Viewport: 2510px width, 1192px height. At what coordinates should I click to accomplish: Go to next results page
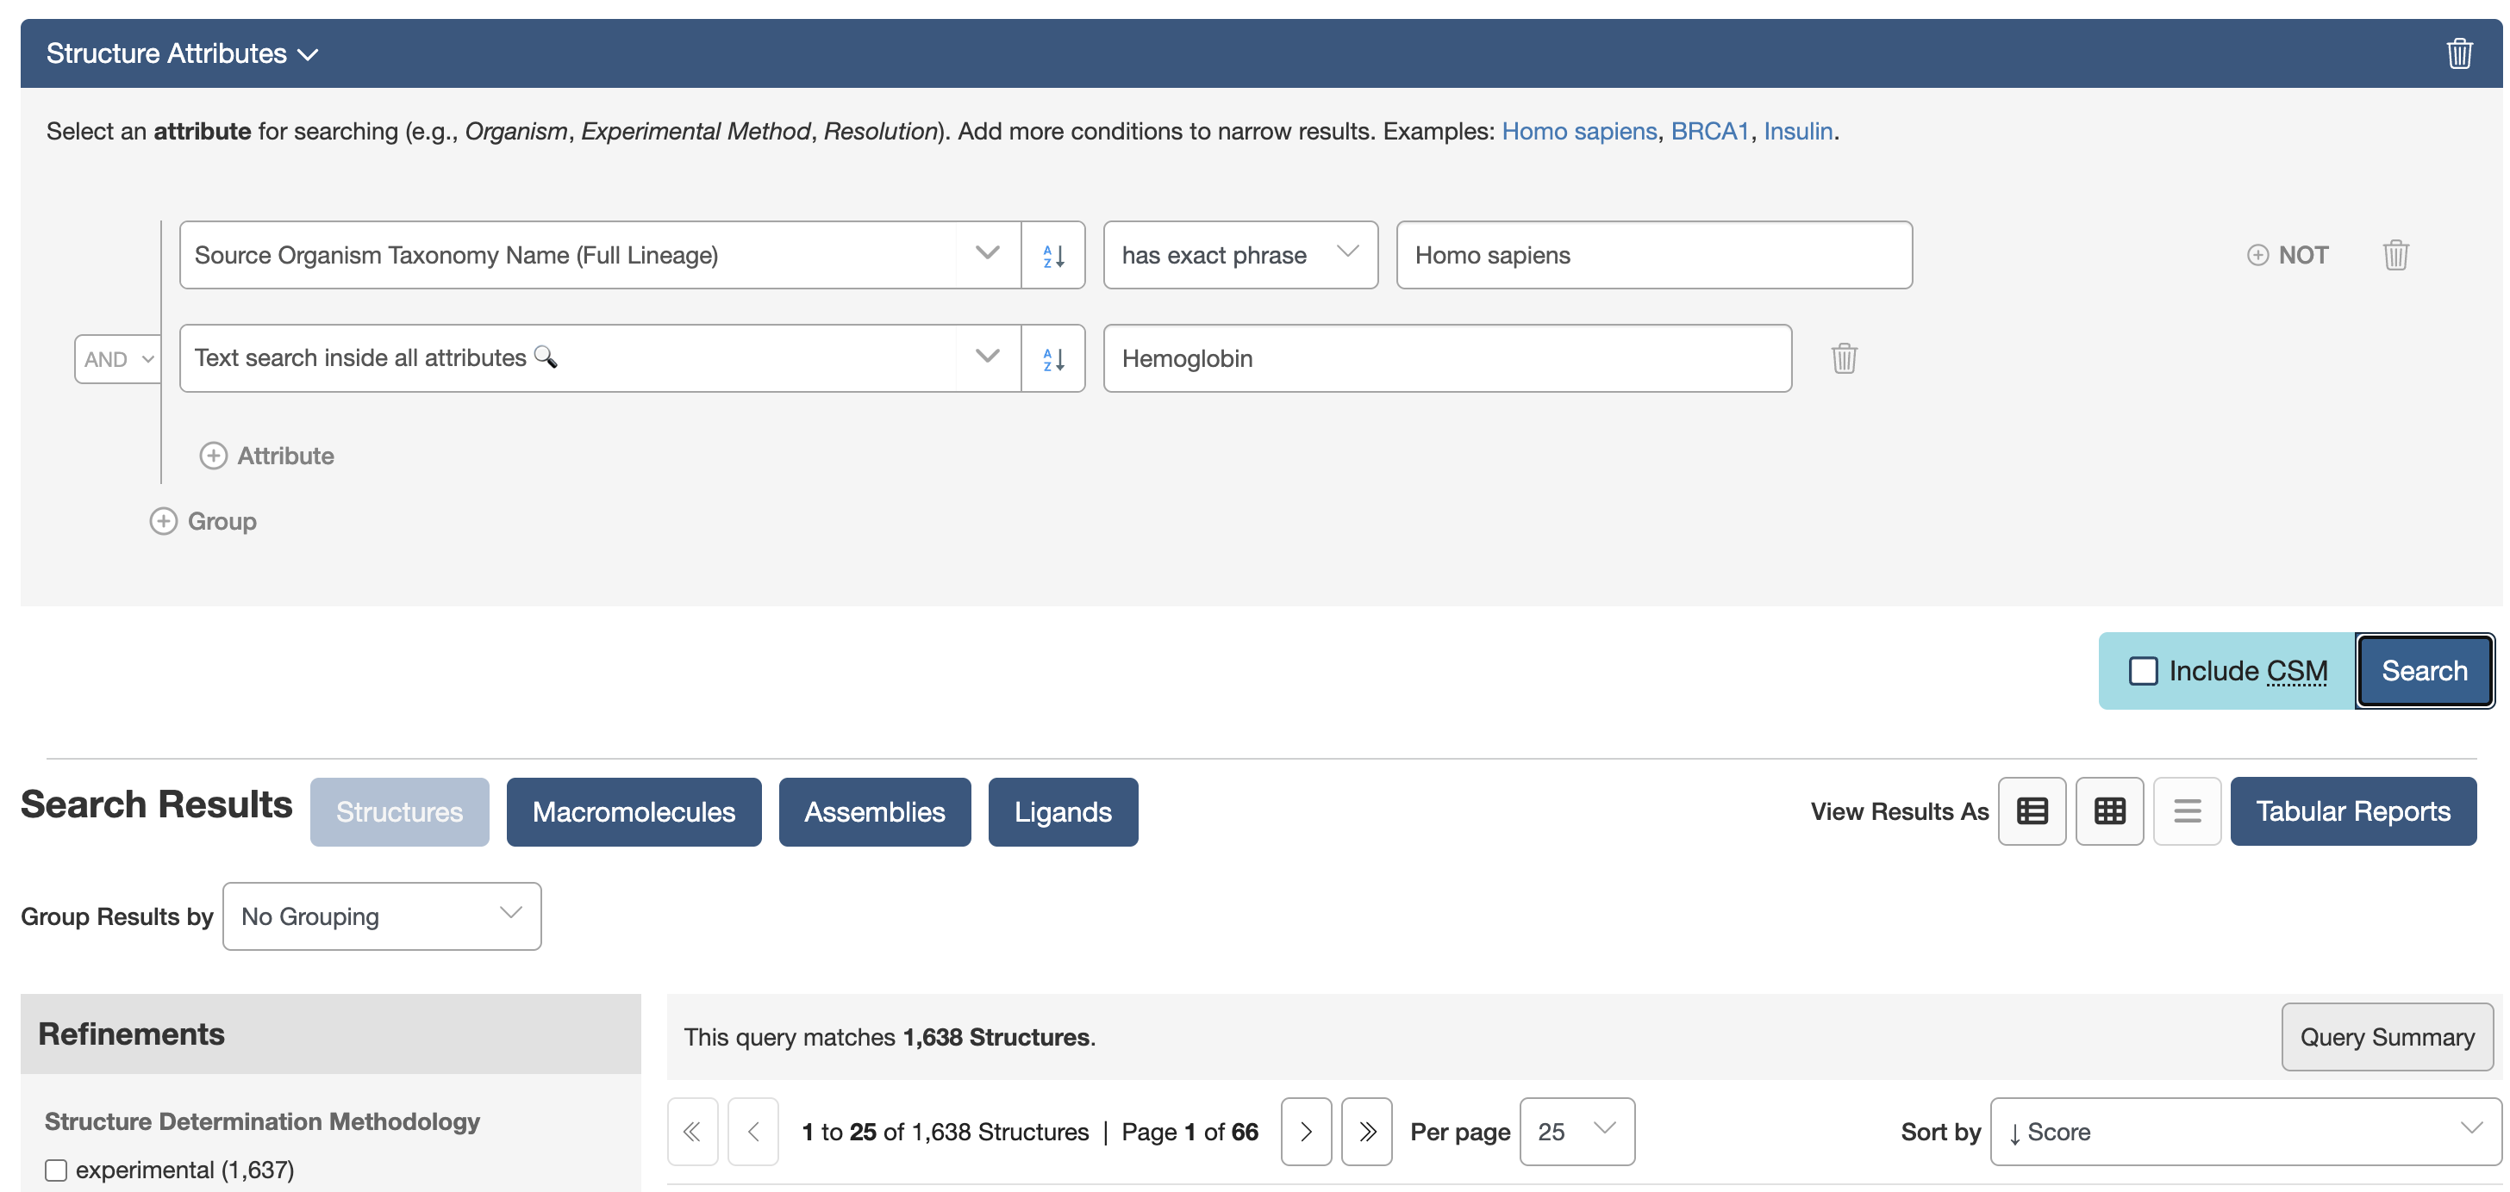tap(1306, 1132)
